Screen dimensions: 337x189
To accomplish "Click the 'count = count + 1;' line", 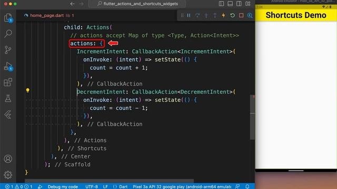I will click(118, 68).
